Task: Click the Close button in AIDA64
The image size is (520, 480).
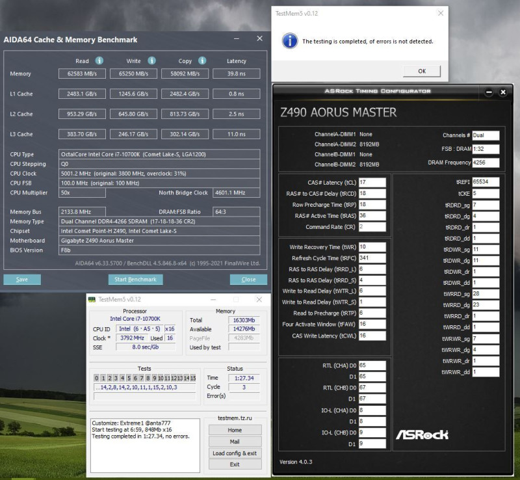Action: 248,280
